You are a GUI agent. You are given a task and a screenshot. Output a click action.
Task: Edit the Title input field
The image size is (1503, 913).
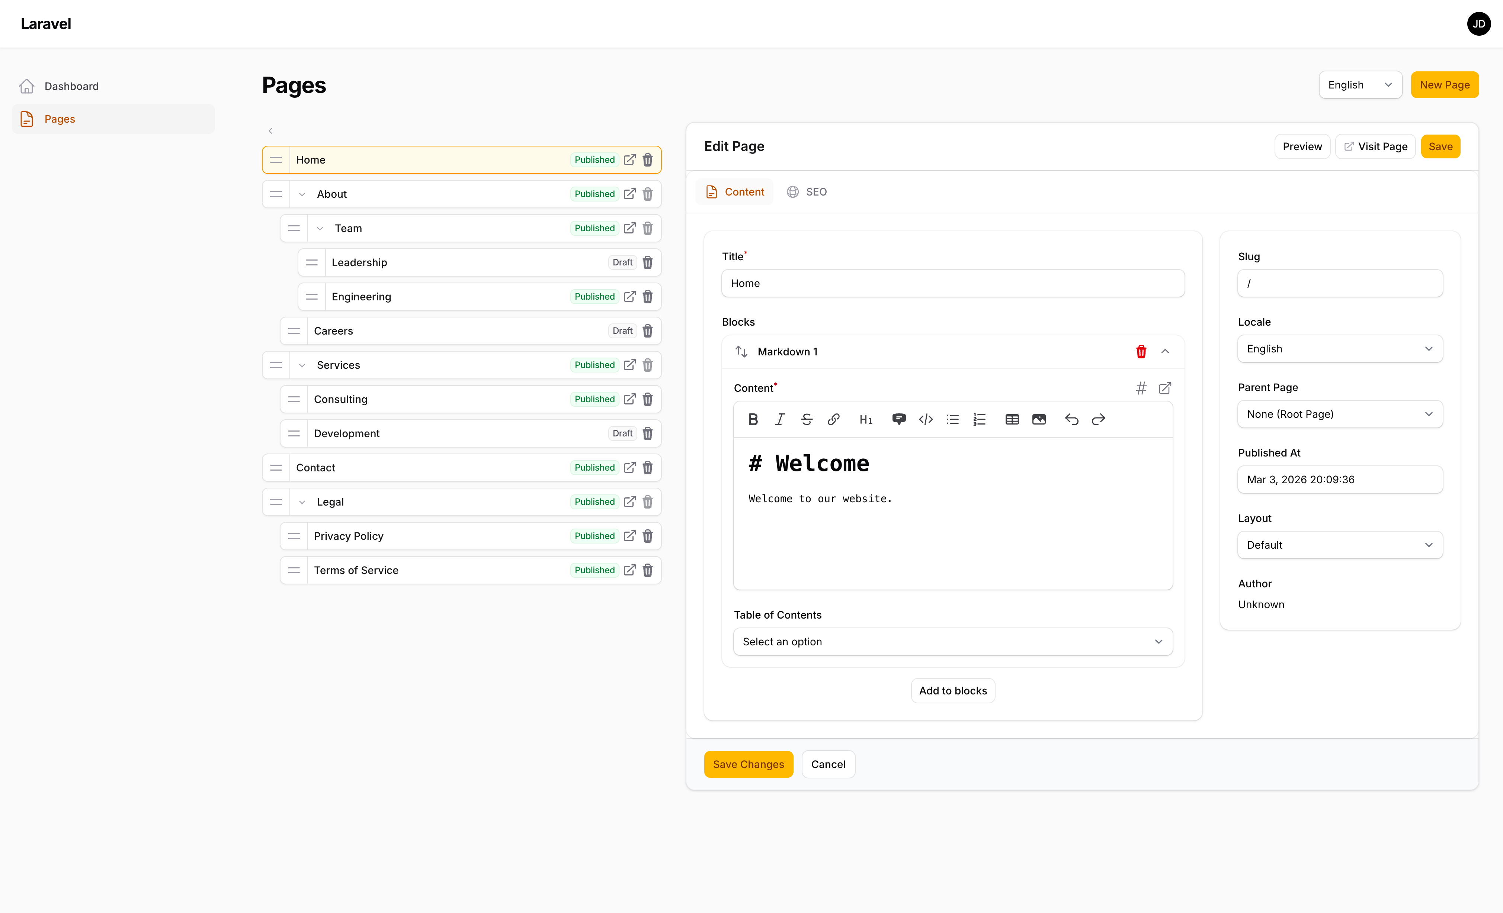tap(952, 283)
